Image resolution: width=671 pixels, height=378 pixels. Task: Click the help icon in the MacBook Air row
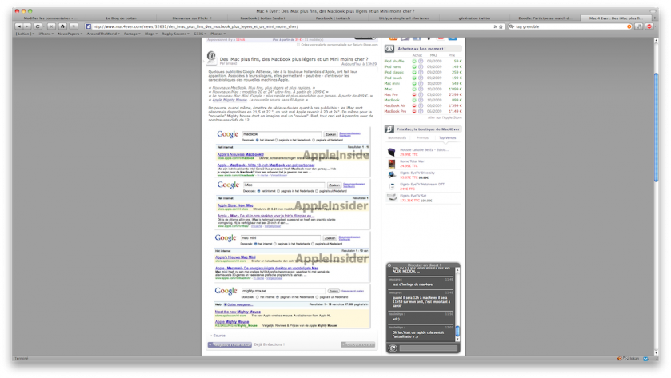coord(421,105)
